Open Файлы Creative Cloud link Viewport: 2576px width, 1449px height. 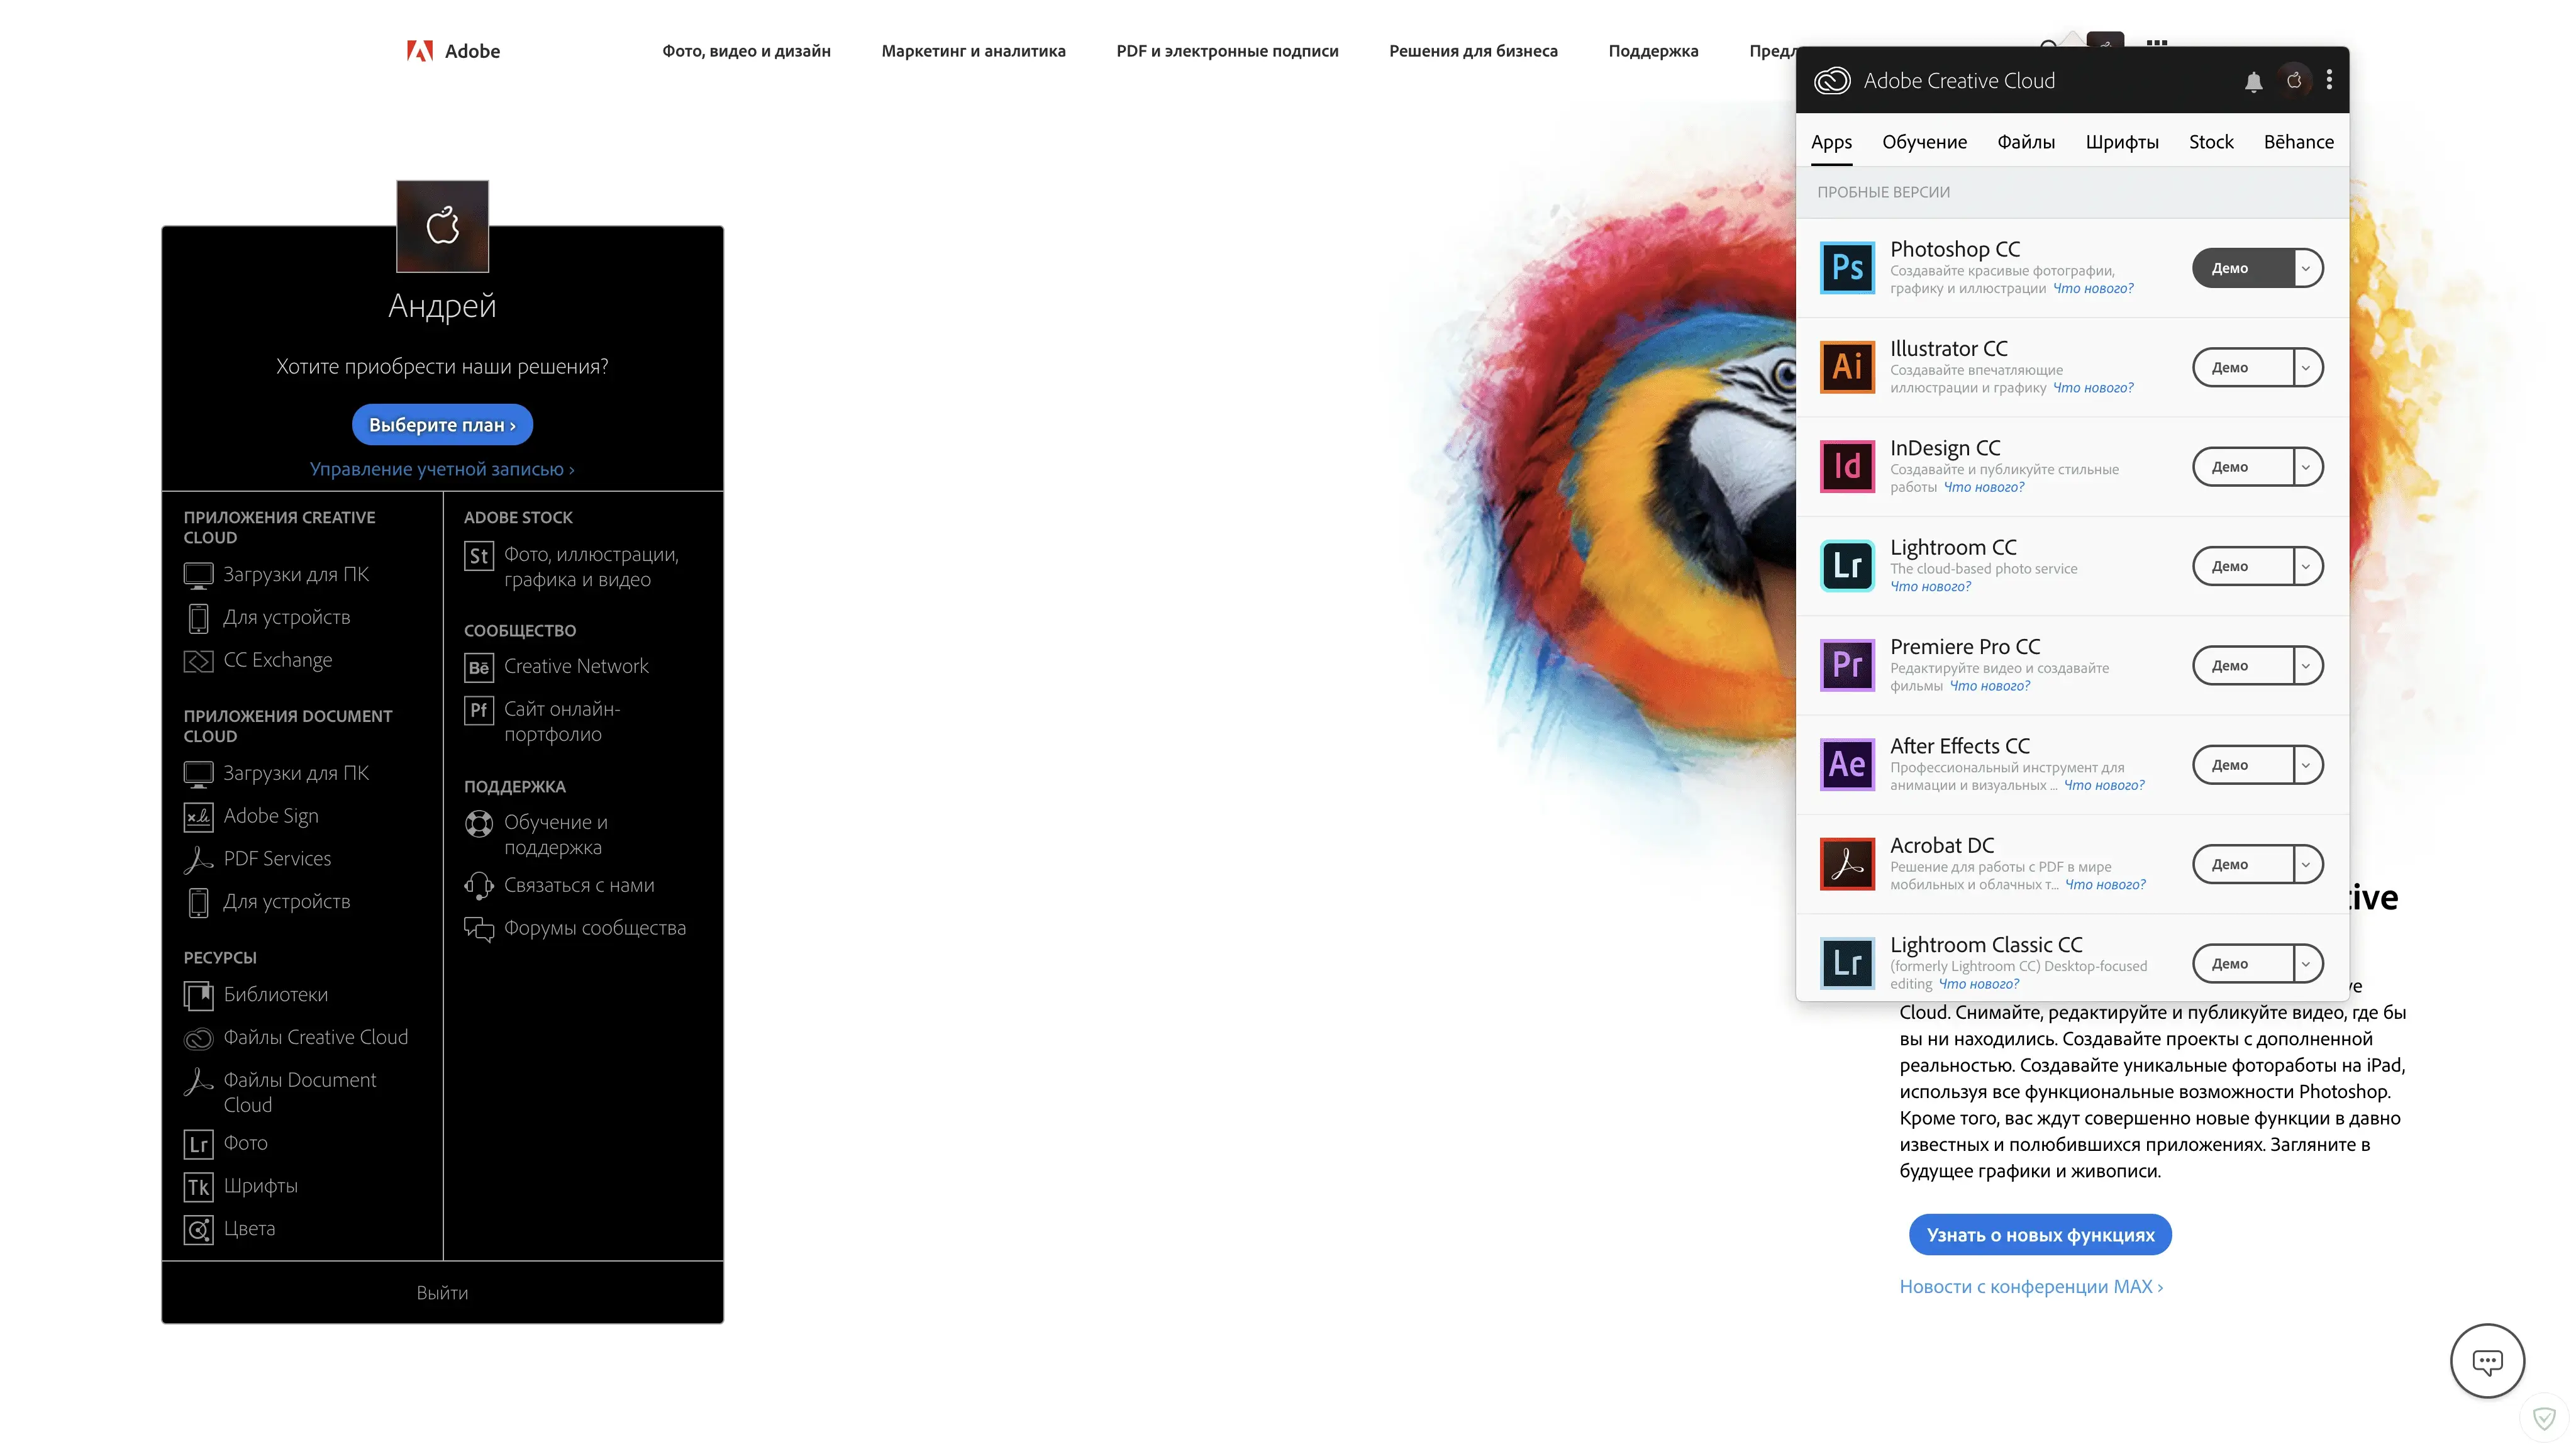(x=315, y=1038)
